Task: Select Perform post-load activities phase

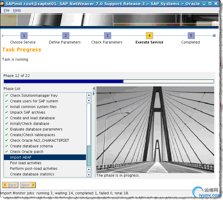Action: click(x=45, y=169)
